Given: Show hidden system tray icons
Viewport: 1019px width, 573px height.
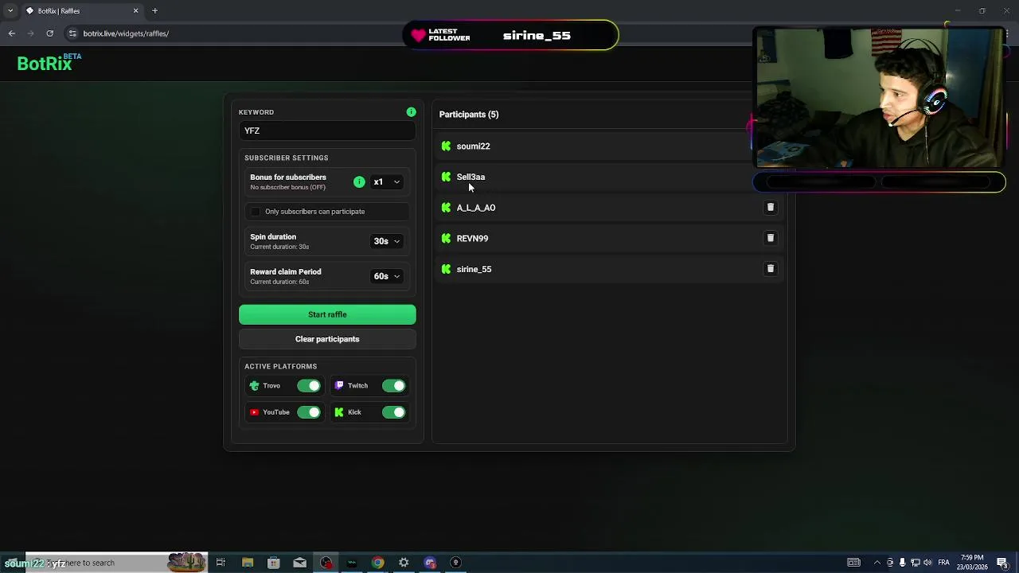Looking at the screenshot, I should point(877,563).
